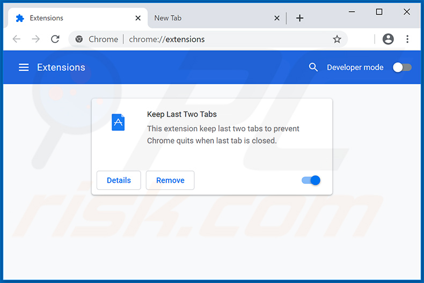Bookmark this page with the star icon
Viewport: 424px width, 283px height.
(x=337, y=39)
